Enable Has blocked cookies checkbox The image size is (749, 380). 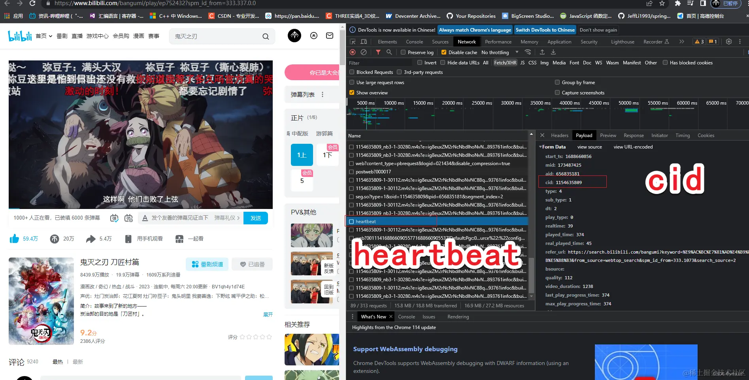point(665,62)
